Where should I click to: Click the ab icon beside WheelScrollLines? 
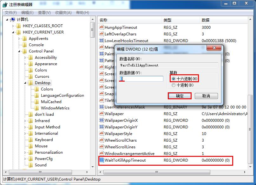102,147
